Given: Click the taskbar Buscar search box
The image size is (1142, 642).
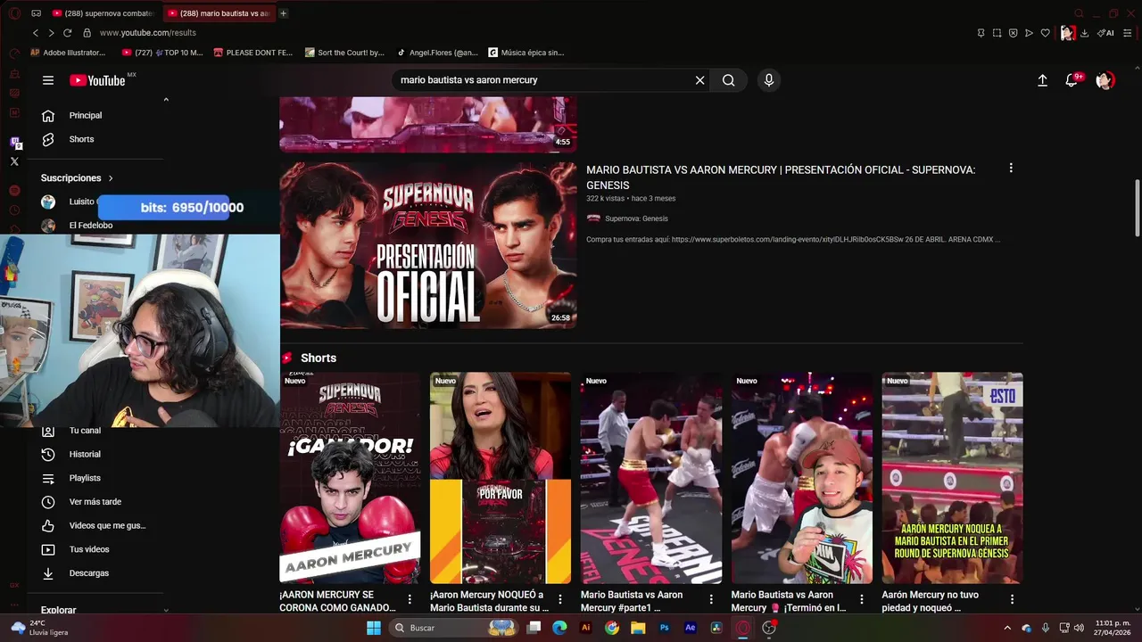Looking at the screenshot, I should coord(455,628).
